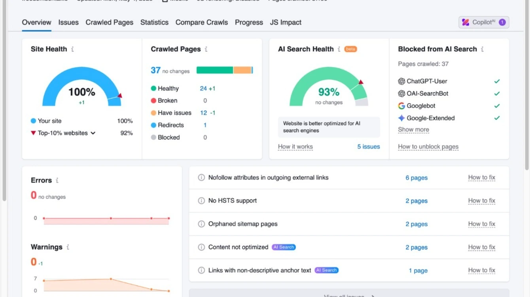530x297 pixels.
Task: Open the Progress tab
Action: pos(249,23)
